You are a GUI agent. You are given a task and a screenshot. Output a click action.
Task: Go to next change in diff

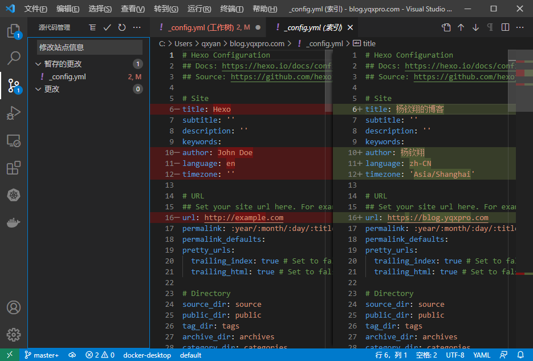(x=475, y=27)
